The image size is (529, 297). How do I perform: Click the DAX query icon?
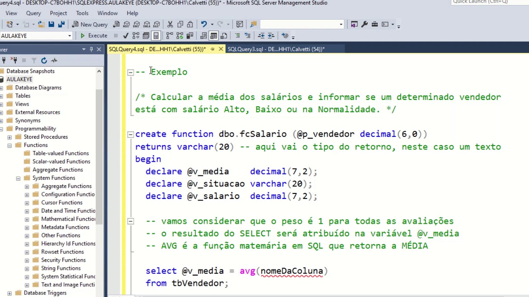click(x=157, y=24)
